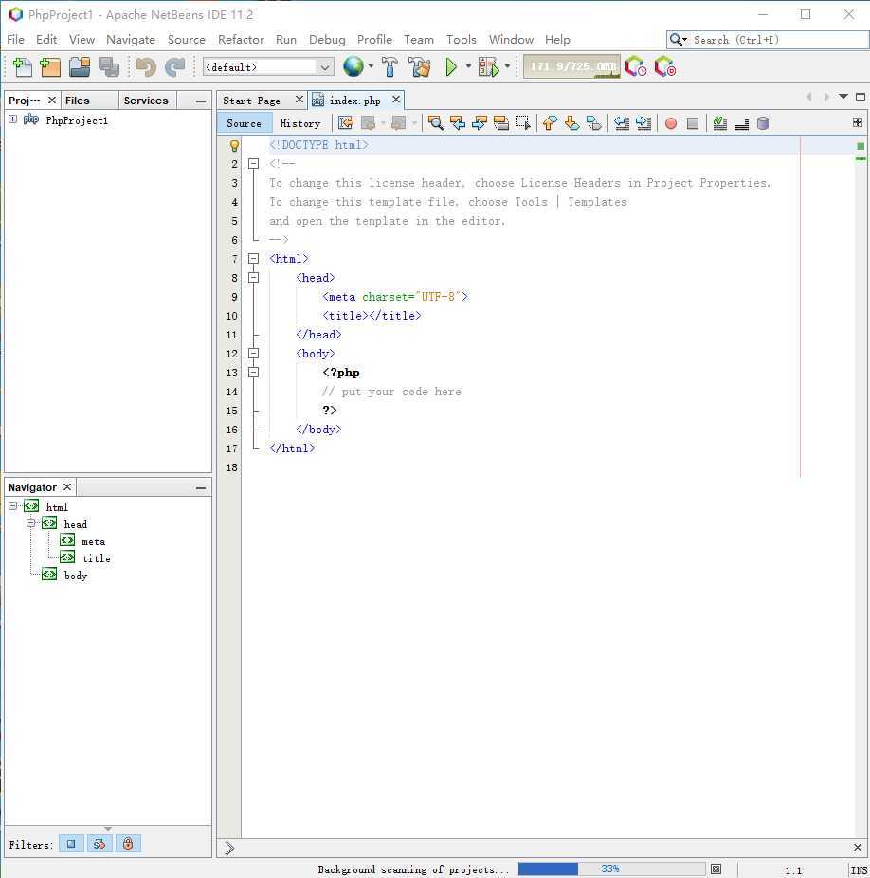Open the browser globe dropdown arrow
This screenshot has height=878, width=870.
371,66
